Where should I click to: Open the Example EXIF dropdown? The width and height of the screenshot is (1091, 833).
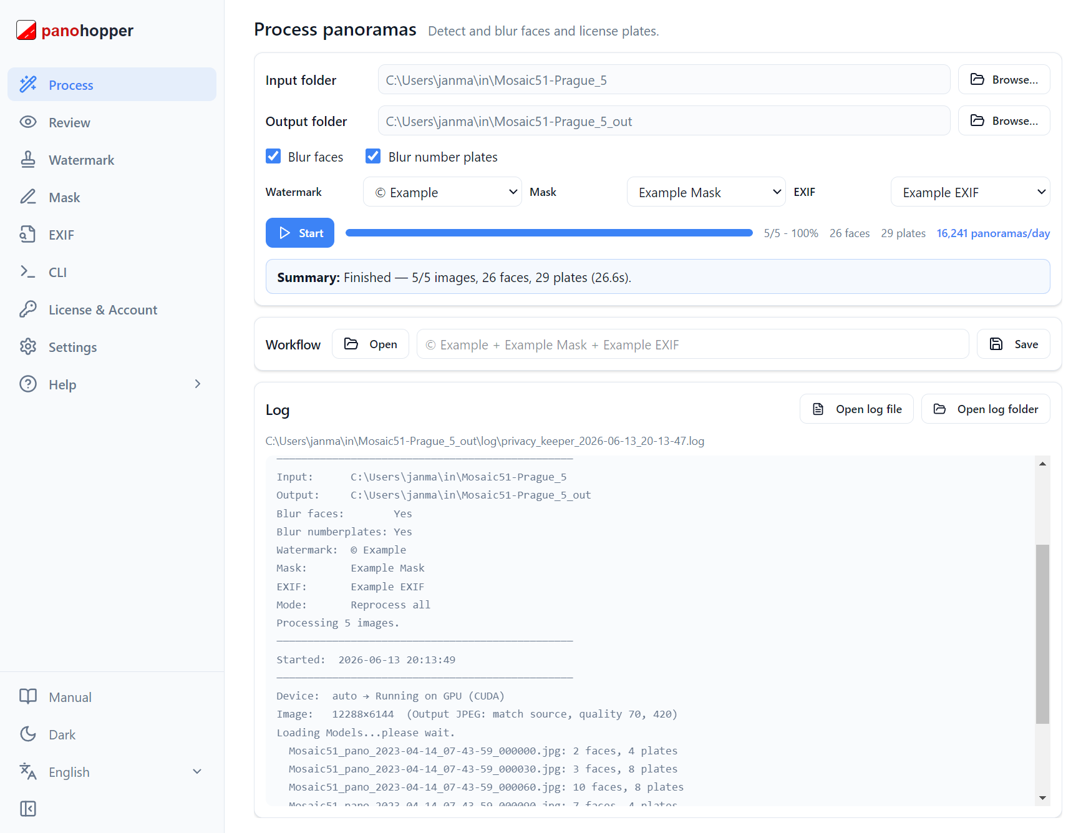tap(970, 192)
